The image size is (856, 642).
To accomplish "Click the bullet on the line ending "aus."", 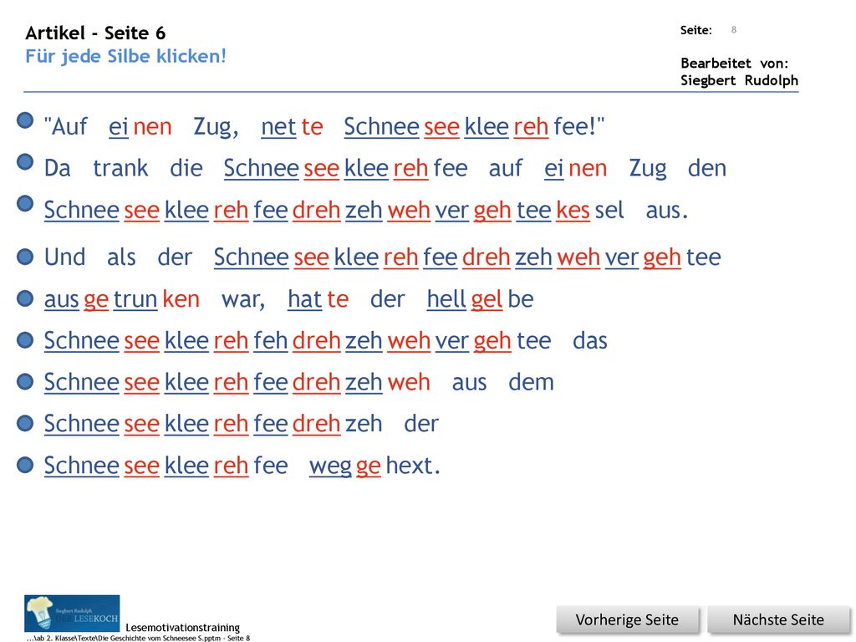I will (25, 204).
